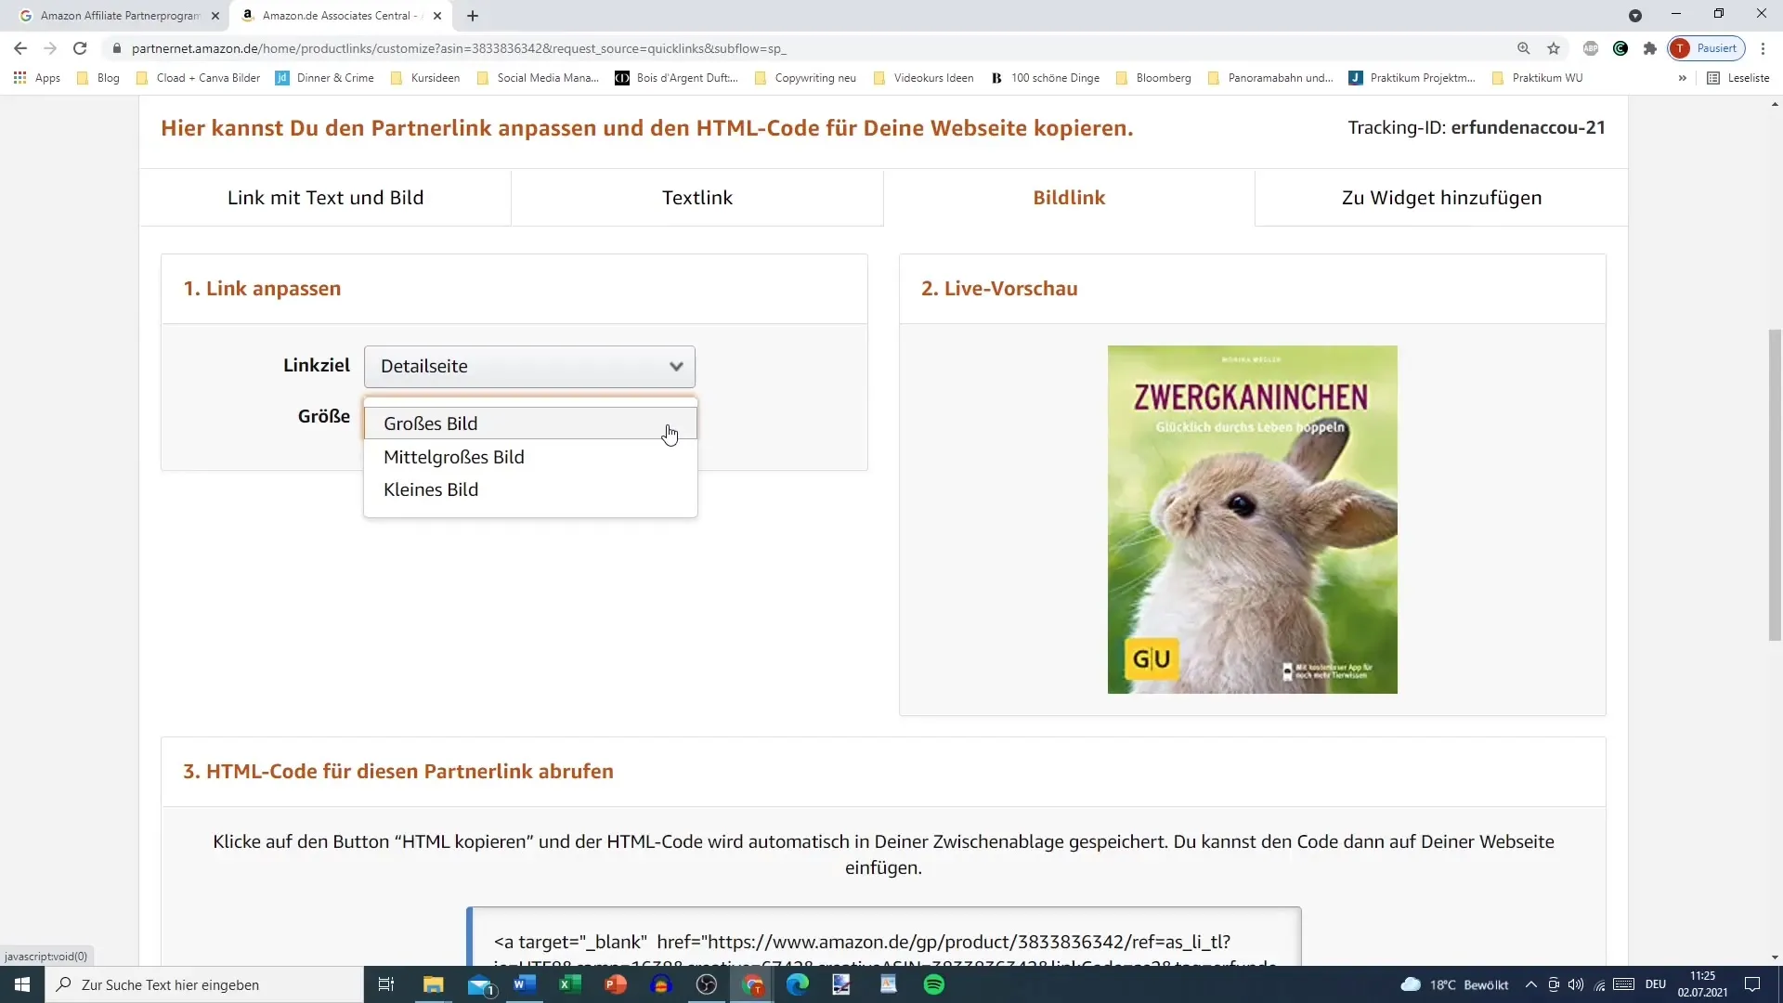Screen dimensions: 1783x1003
Task: Open PowerPoint from the taskbar
Action: click(616, 984)
